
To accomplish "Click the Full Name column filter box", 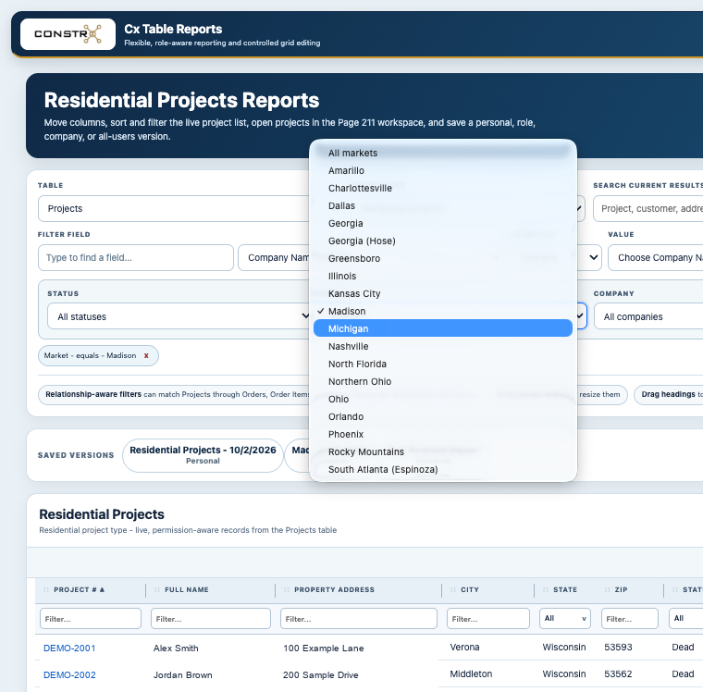I will (211, 618).
